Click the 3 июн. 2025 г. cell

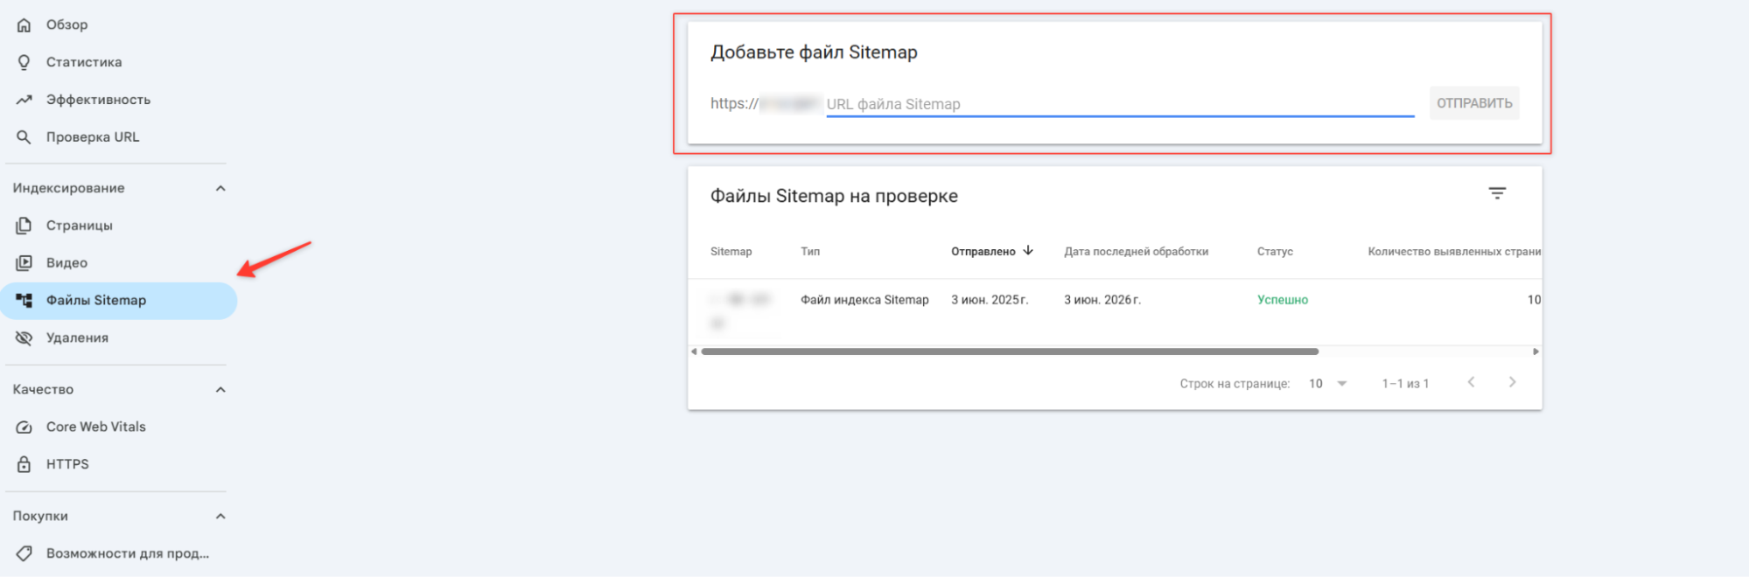[x=990, y=300]
